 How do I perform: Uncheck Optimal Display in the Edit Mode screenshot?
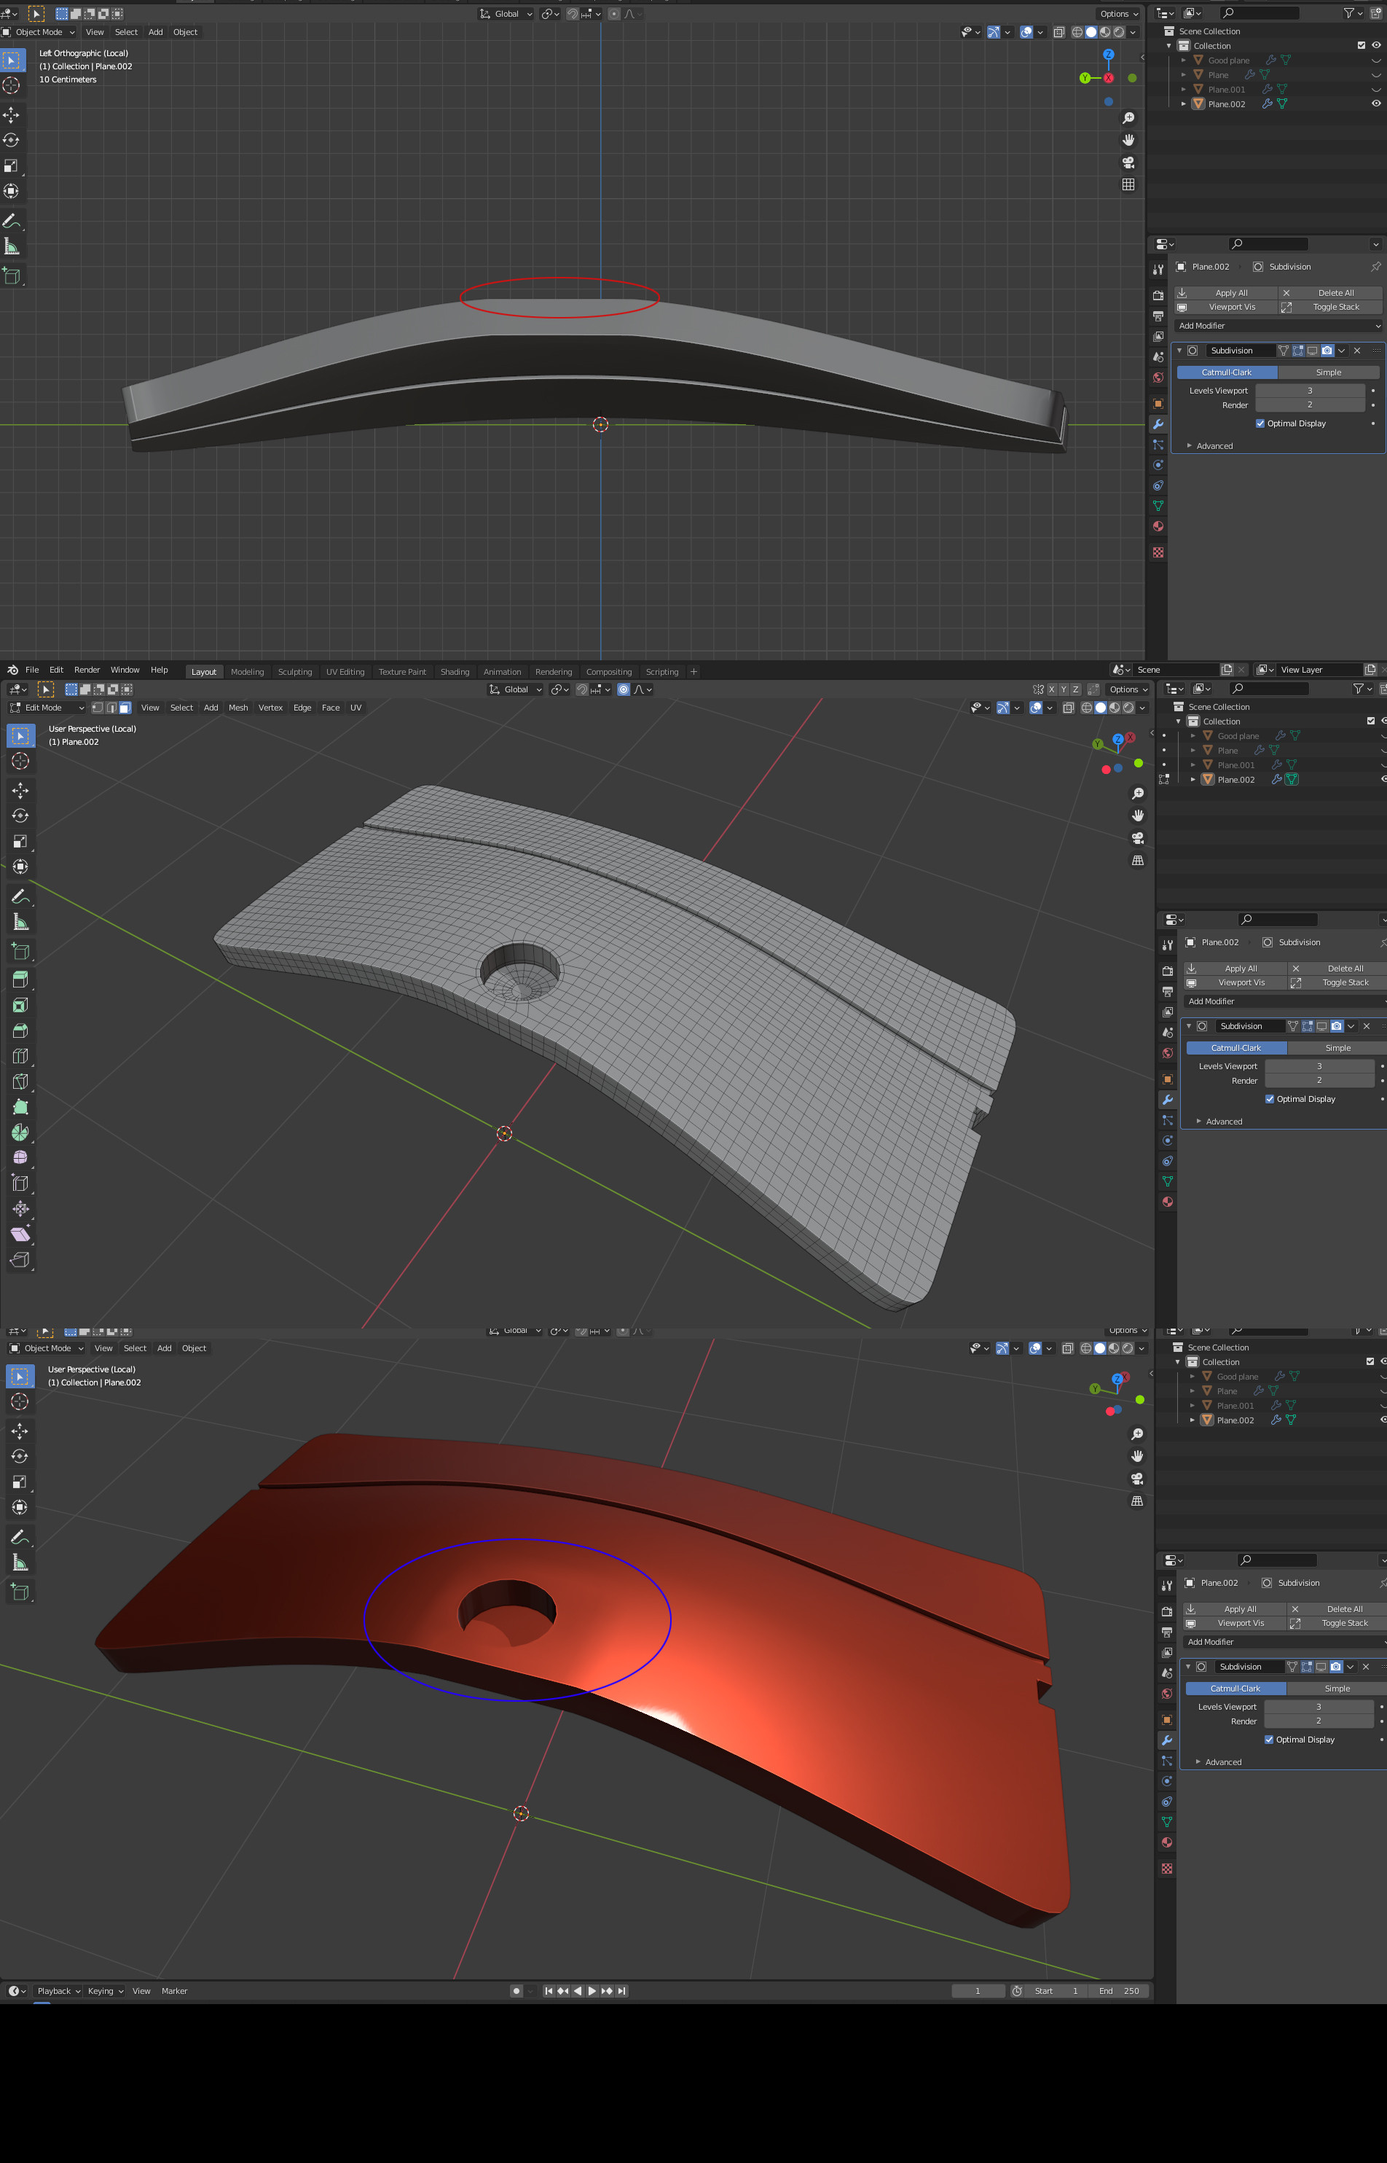1270,1099
